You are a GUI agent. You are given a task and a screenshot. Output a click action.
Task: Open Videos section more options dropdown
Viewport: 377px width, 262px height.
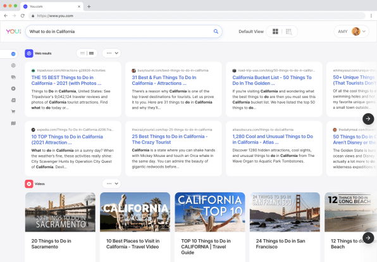pyautogui.click(x=112, y=184)
